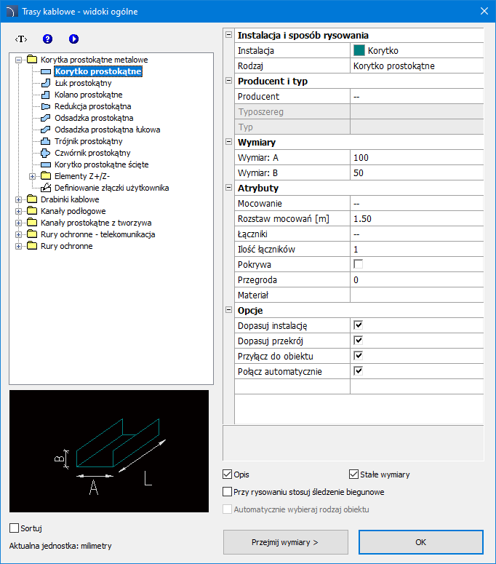Image resolution: width=496 pixels, height=564 pixels.
Task: Click the Wymiar: A value field
Action: click(416, 158)
